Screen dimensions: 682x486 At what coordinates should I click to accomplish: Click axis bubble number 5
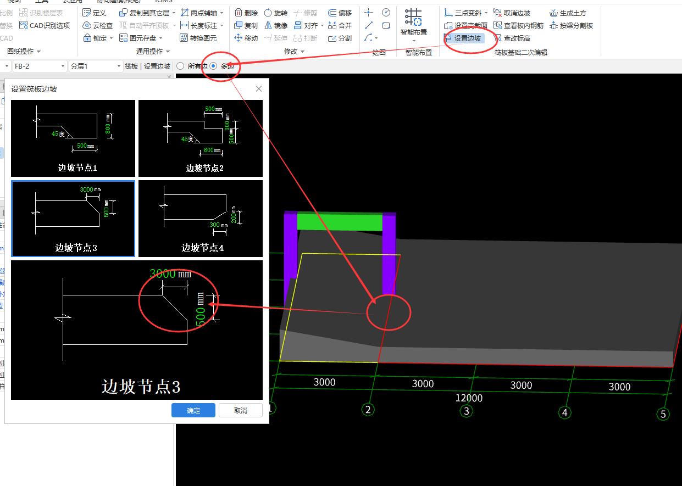click(x=663, y=414)
